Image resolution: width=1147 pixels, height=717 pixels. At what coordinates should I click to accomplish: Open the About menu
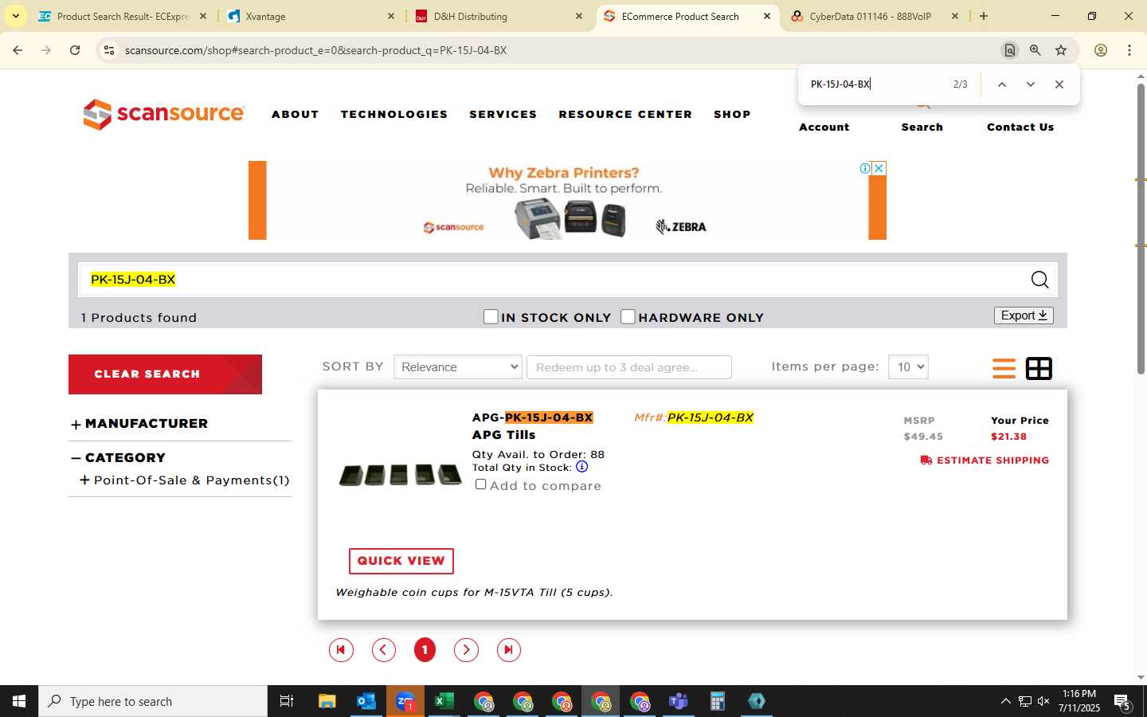click(296, 114)
